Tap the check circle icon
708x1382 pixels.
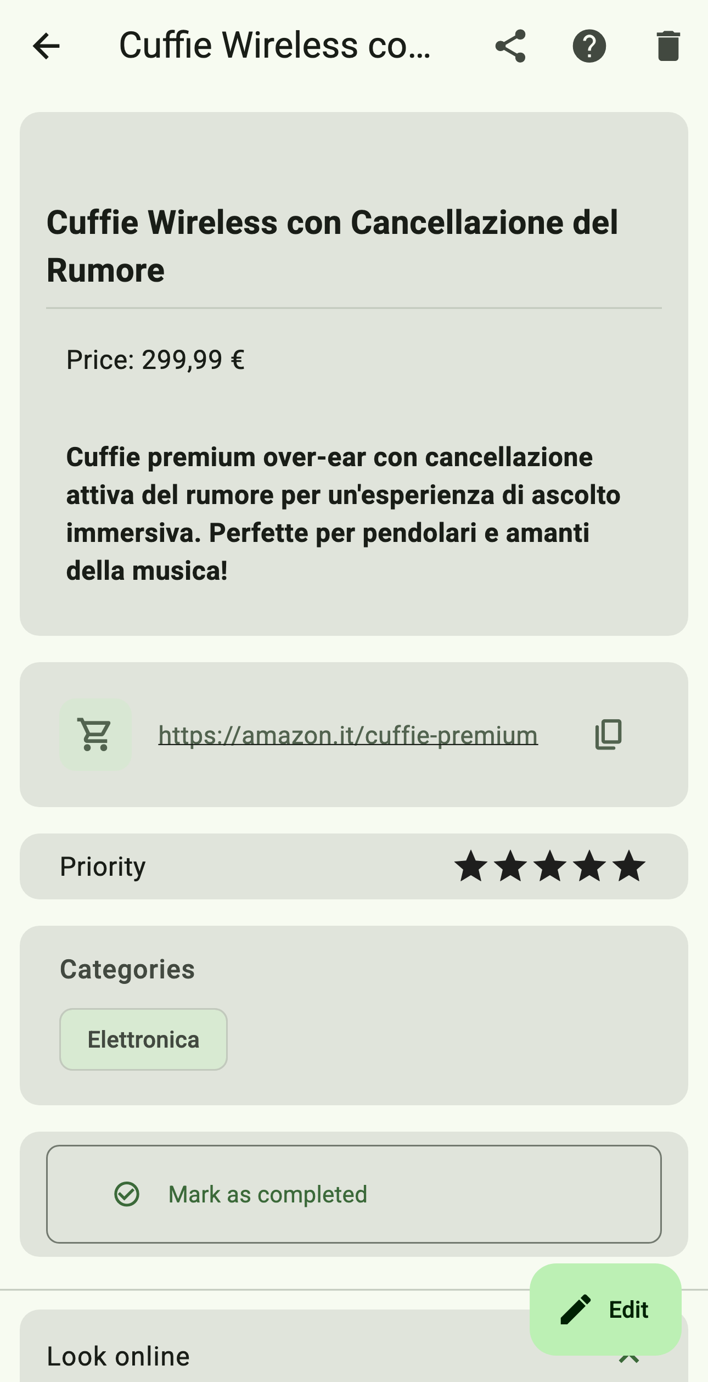point(127,1194)
